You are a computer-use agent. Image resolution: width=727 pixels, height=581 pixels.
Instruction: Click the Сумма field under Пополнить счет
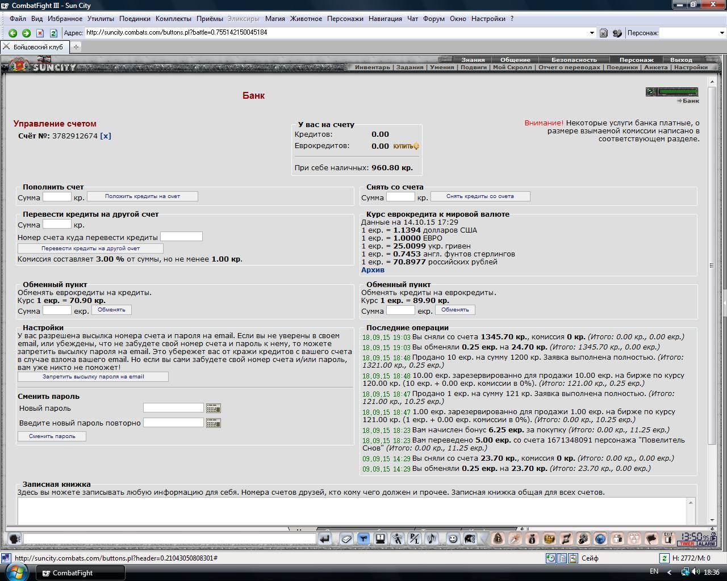[x=57, y=197]
